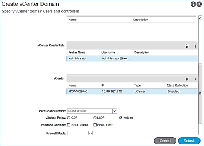Select HXV-VCSA-0 vCenter name cell
Image resolution: width=204 pixels, height=146 pixels.
(78, 92)
